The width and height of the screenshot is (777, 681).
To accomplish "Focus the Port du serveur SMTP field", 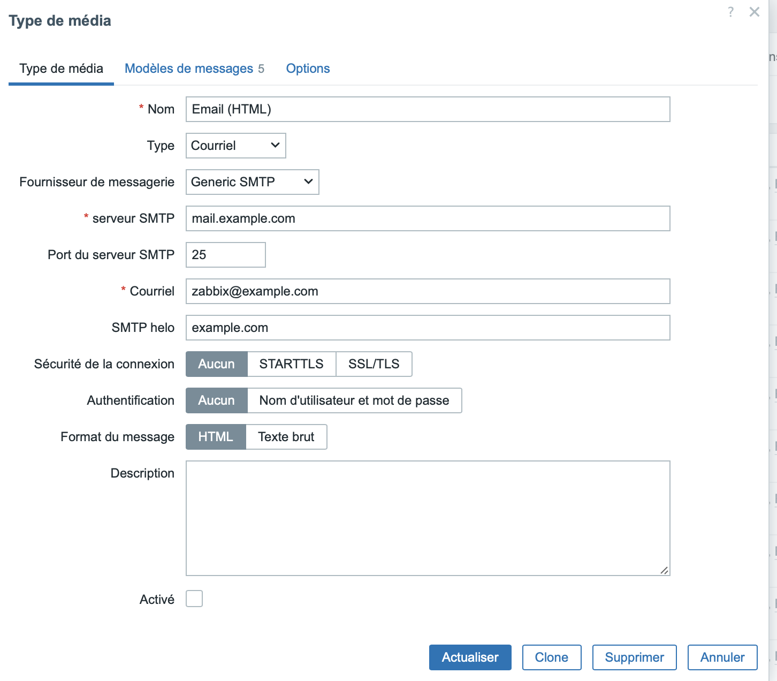I will tap(225, 255).
